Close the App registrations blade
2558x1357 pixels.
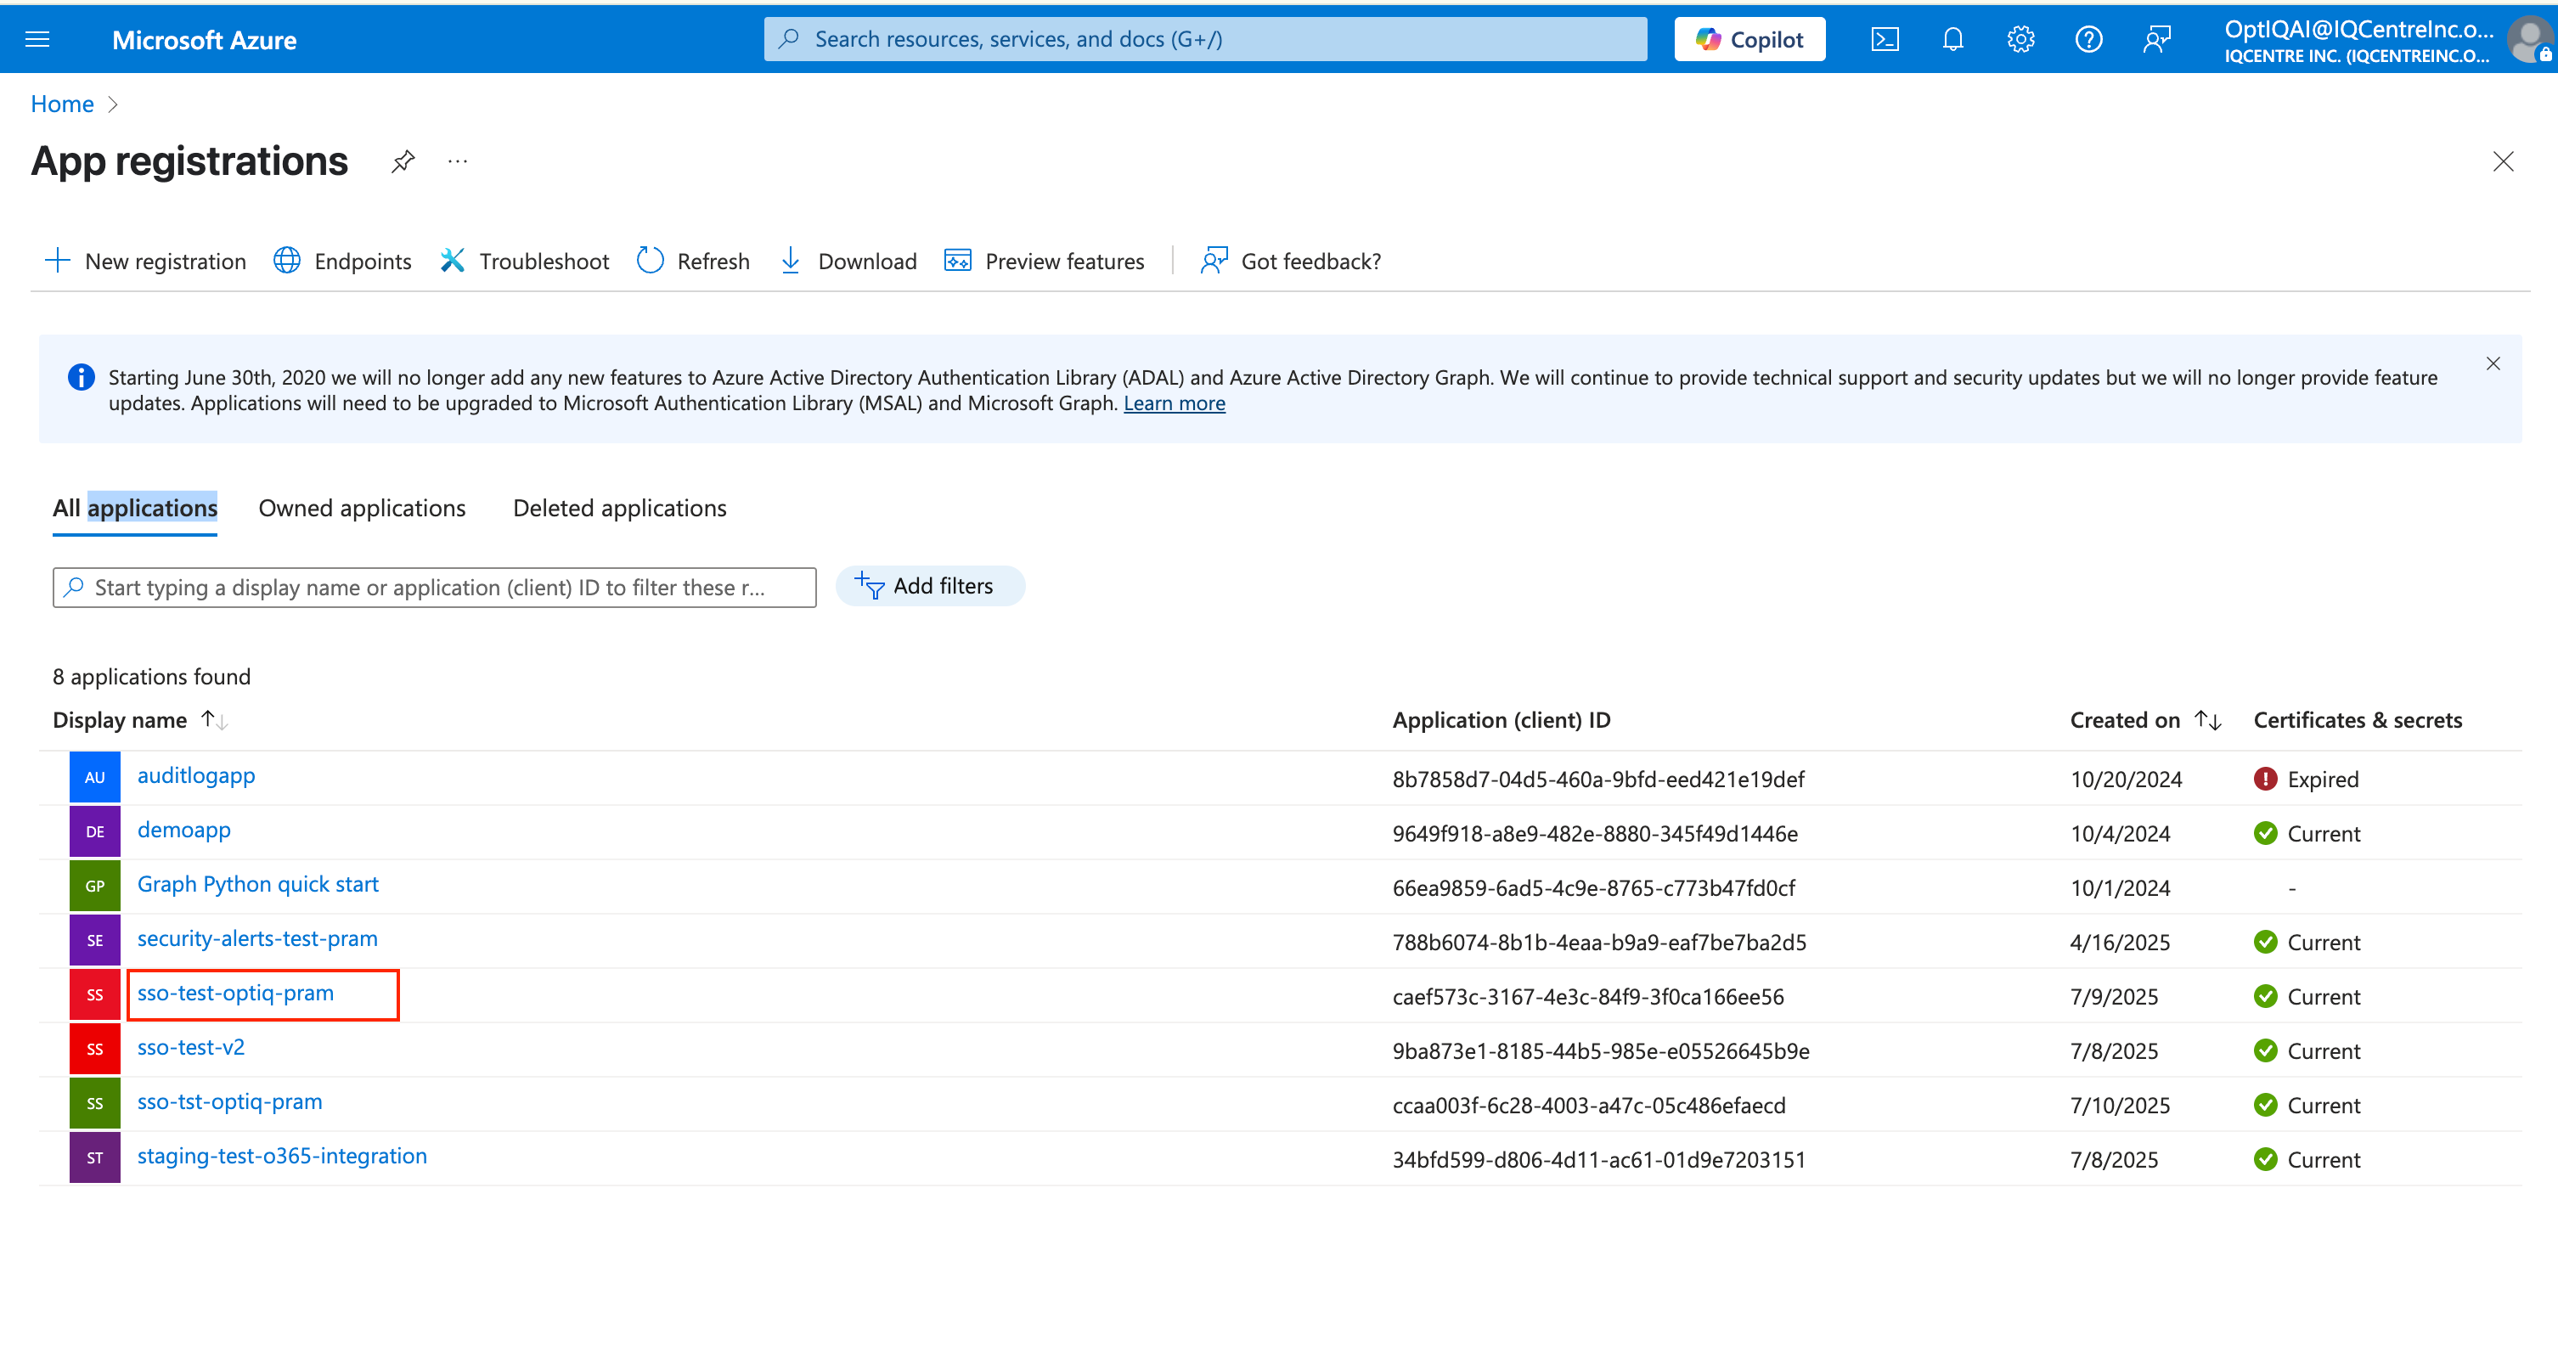pos(2503,162)
